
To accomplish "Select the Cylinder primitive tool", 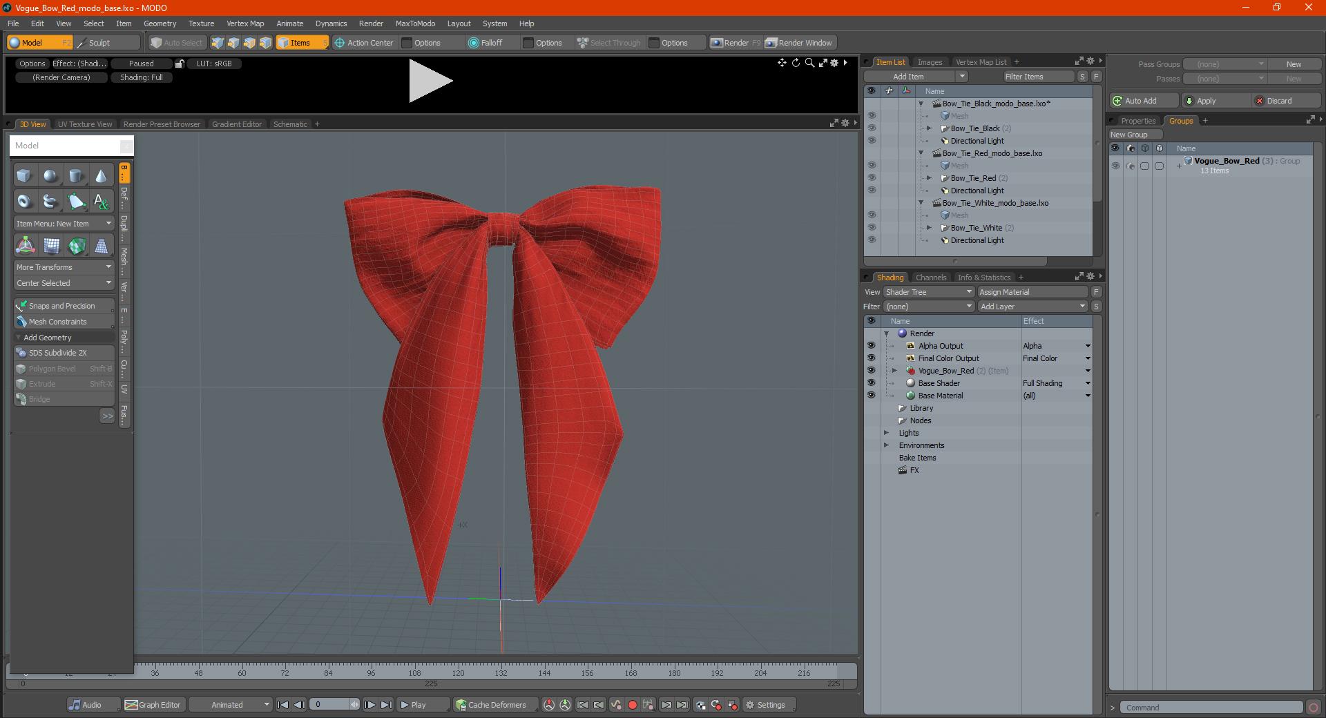I will 76,176.
